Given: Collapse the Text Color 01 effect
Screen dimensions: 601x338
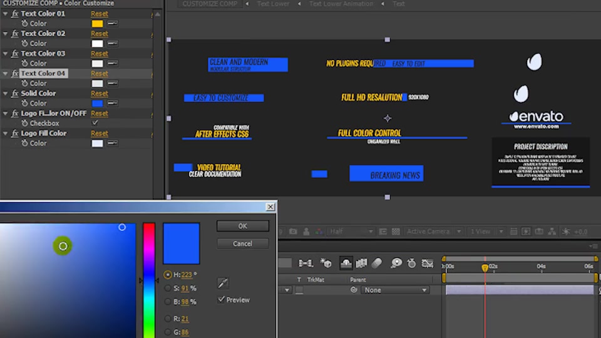Looking at the screenshot, I should pos(6,13).
